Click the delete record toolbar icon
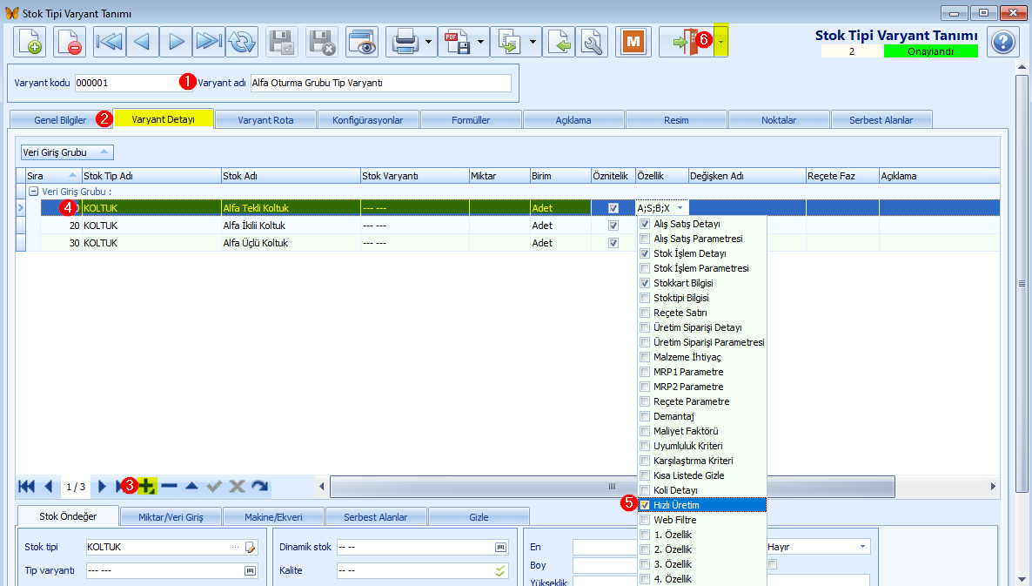 click(69, 42)
